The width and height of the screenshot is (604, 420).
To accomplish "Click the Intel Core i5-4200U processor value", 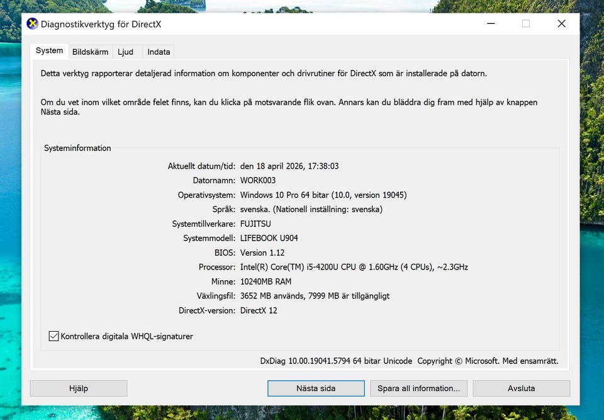I will 354,267.
